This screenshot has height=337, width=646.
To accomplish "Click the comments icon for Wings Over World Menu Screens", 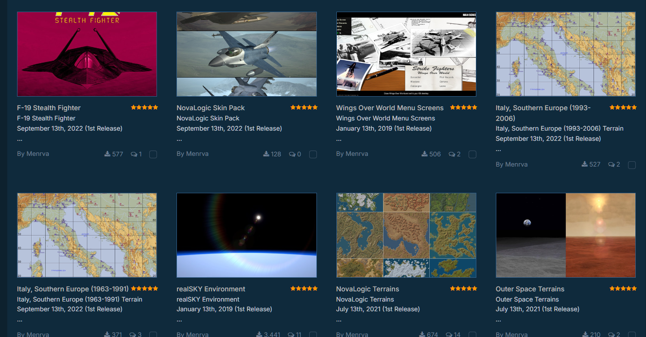I will pyautogui.click(x=452, y=154).
